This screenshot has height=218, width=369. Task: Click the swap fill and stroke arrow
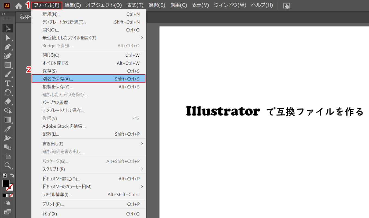(12, 175)
